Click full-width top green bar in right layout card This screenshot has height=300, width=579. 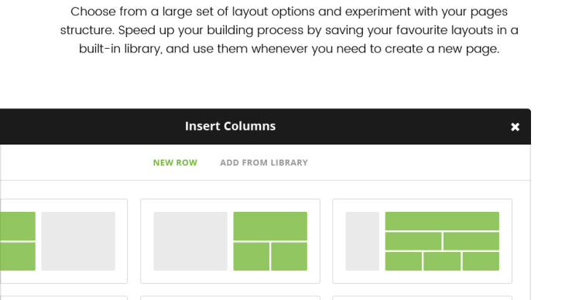(x=442, y=221)
